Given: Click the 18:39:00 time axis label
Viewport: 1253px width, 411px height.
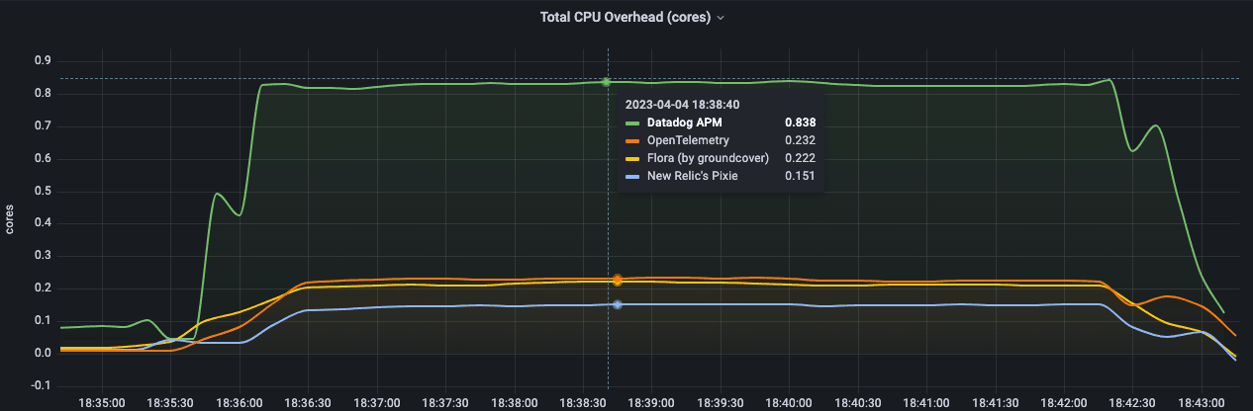Looking at the screenshot, I should [x=651, y=403].
